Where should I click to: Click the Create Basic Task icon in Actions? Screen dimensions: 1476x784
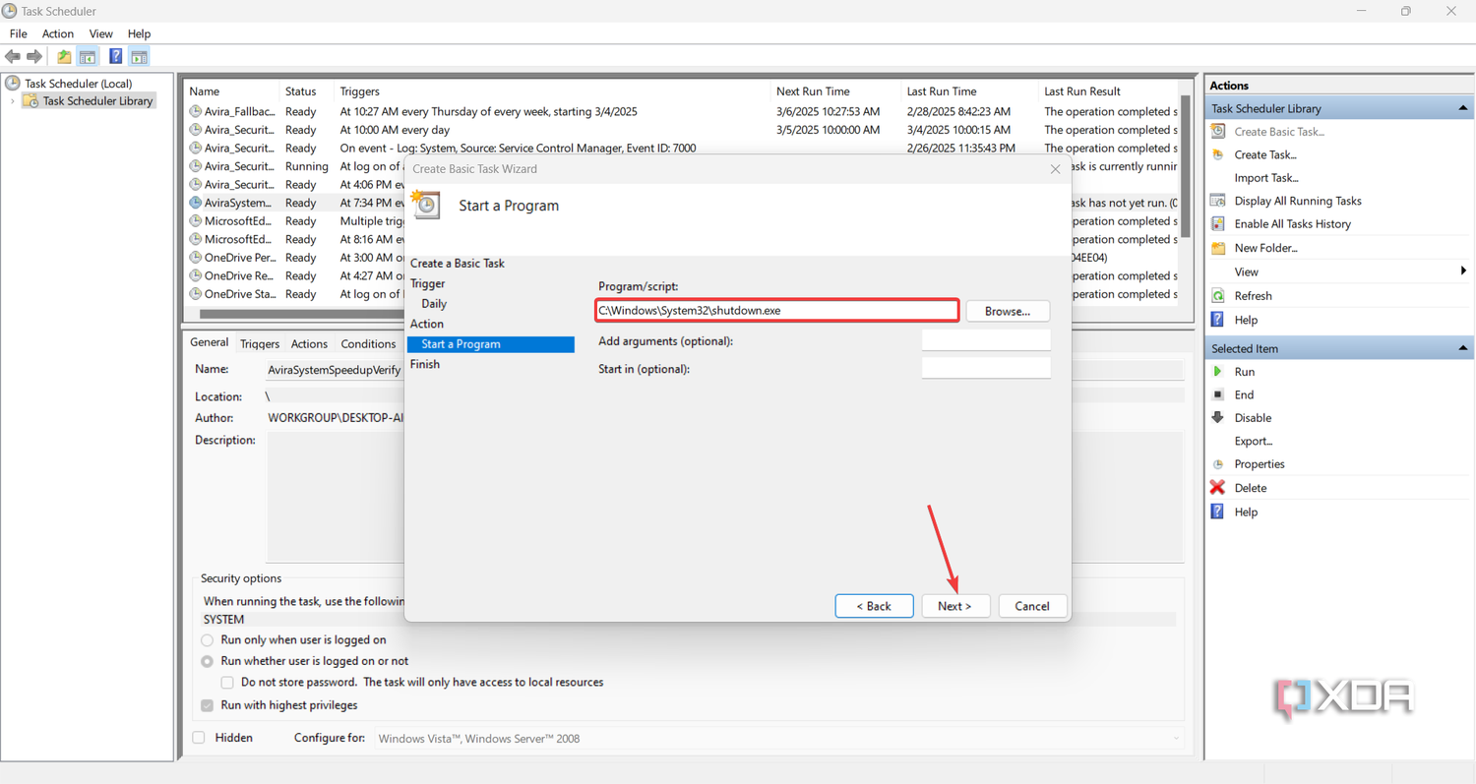[1218, 131]
